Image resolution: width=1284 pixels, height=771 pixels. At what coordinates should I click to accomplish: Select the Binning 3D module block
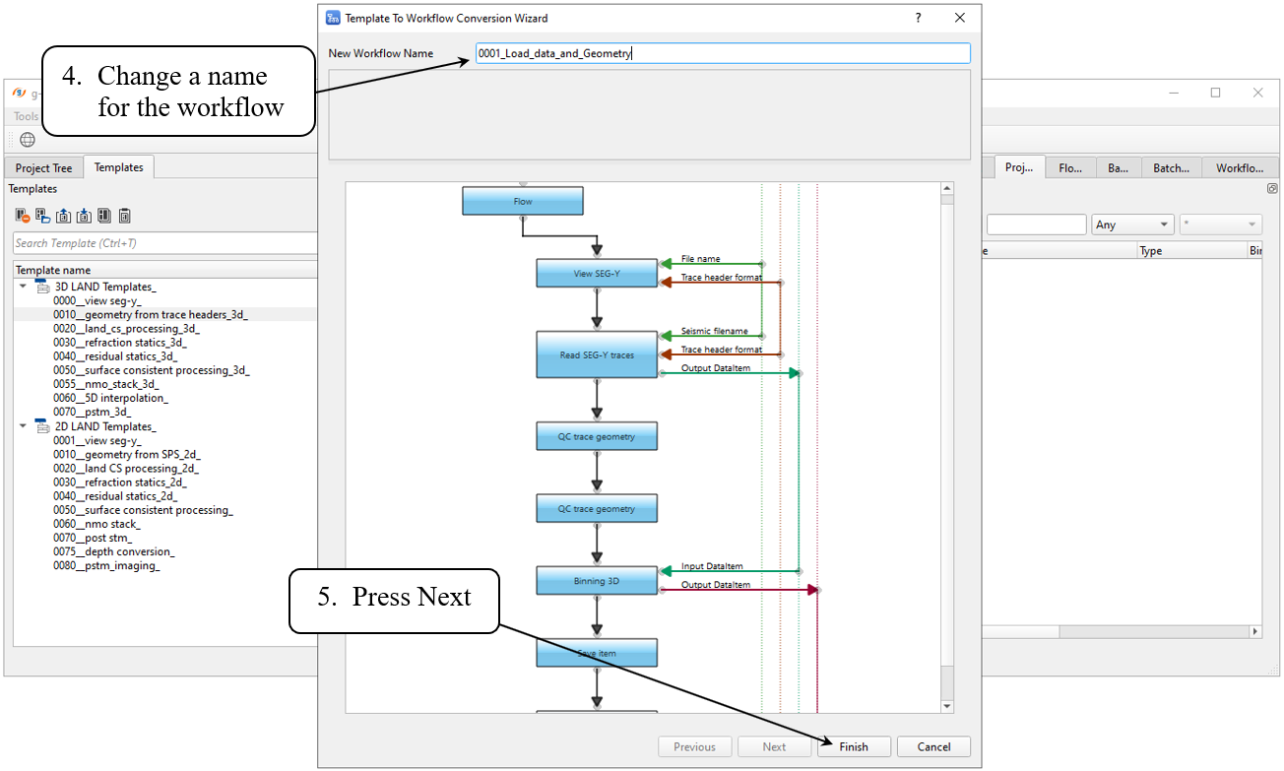coord(597,581)
